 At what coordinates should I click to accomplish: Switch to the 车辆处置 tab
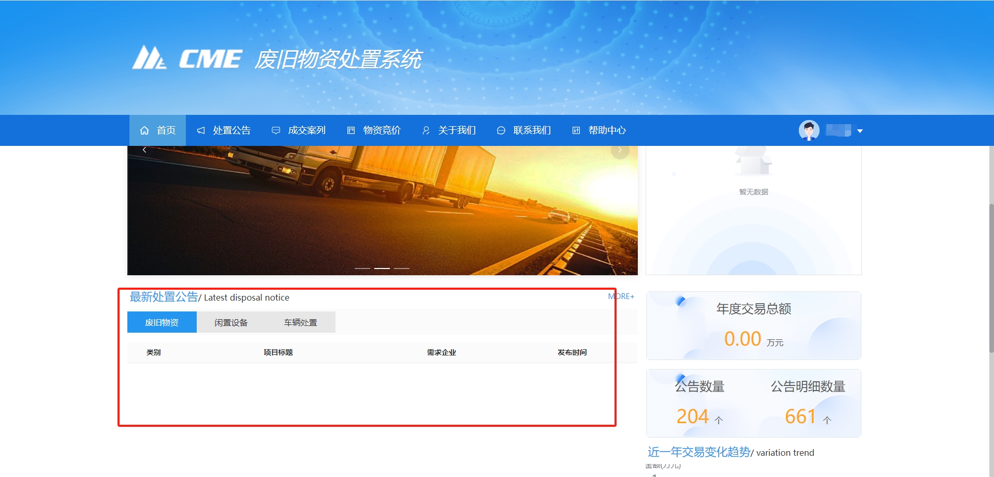[x=300, y=322]
